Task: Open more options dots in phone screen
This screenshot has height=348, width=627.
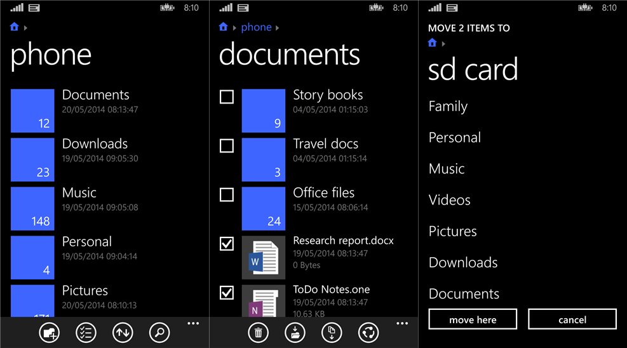Action: click(193, 323)
